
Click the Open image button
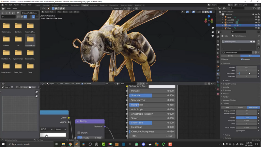[x=32, y=87]
